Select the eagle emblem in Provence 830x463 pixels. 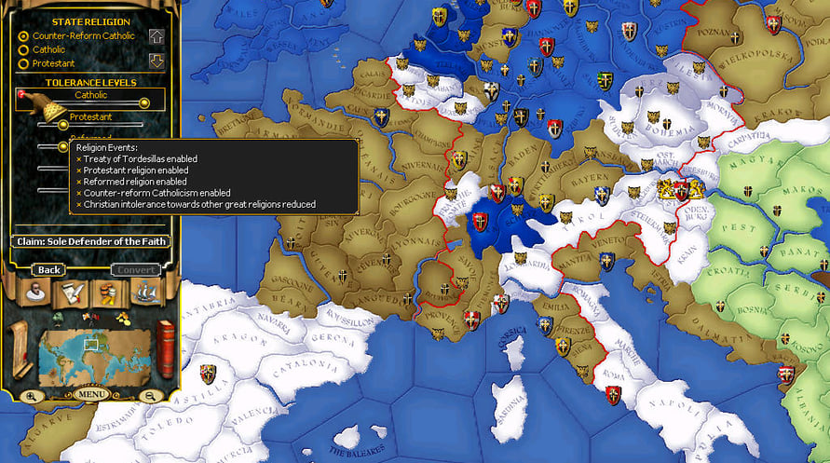(437, 335)
